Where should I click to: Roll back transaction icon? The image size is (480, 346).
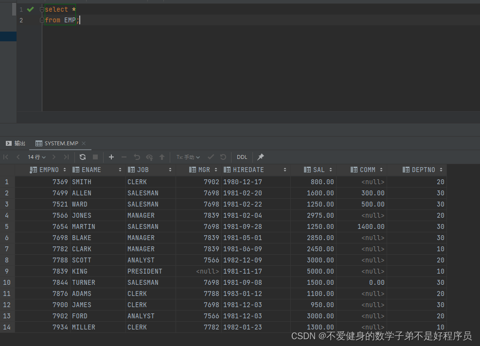[223, 157]
